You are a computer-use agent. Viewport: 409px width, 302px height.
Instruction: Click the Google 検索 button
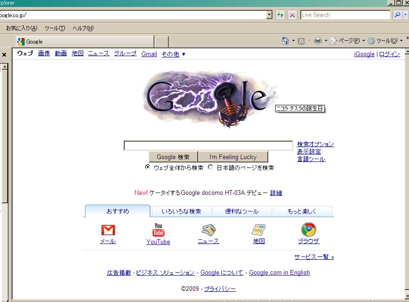173,157
